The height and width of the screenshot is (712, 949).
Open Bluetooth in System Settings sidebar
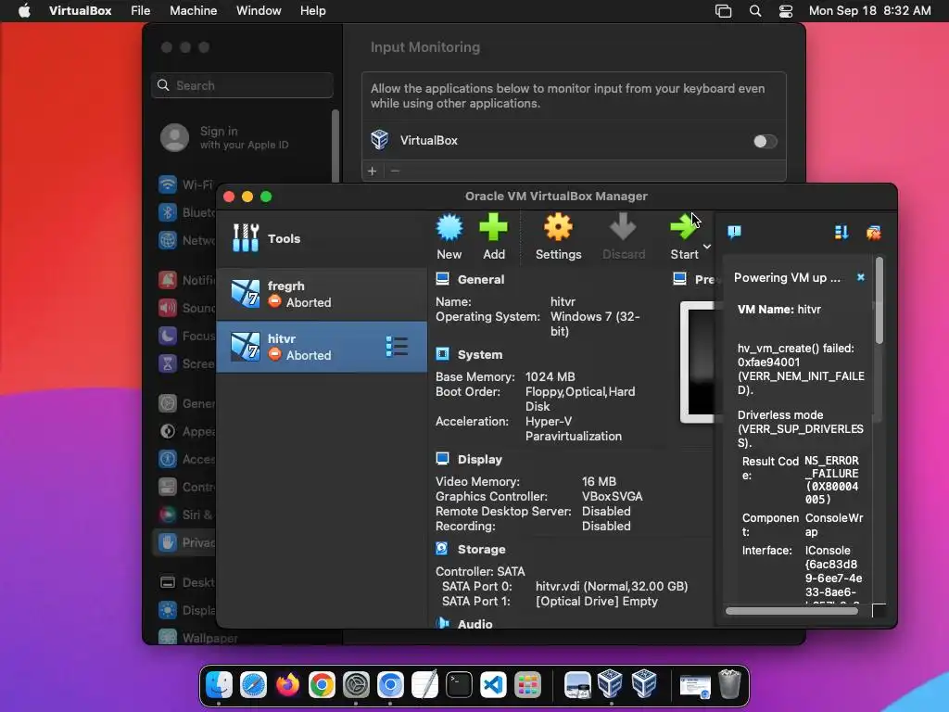pyautogui.click(x=186, y=212)
